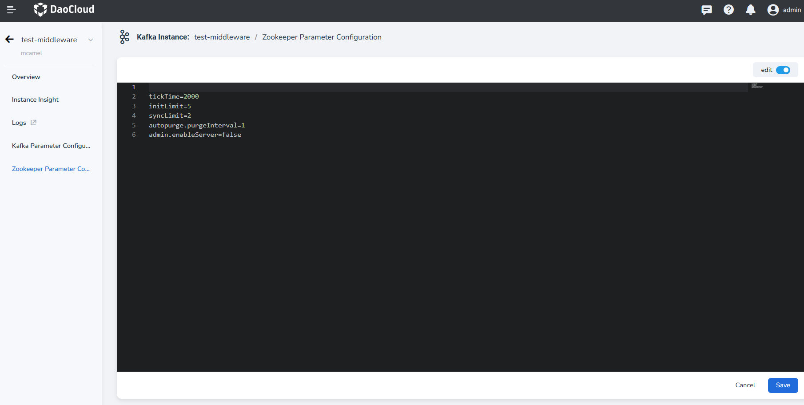The image size is (804, 405).
Task: Click the Save button
Action: [783, 385]
